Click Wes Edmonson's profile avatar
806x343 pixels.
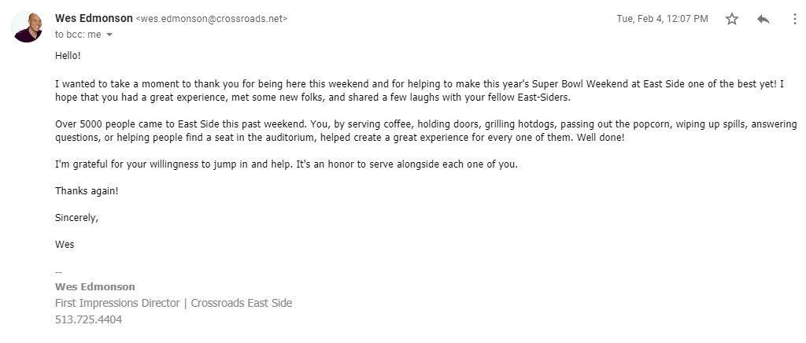(x=27, y=27)
